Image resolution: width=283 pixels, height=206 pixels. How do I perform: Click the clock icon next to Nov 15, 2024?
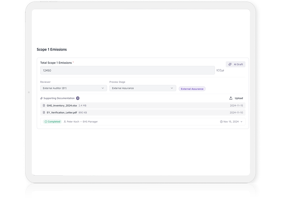(x=221, y=122)
